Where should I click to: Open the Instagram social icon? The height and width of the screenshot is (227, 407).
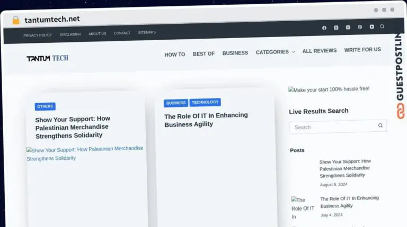click(348, 27)
